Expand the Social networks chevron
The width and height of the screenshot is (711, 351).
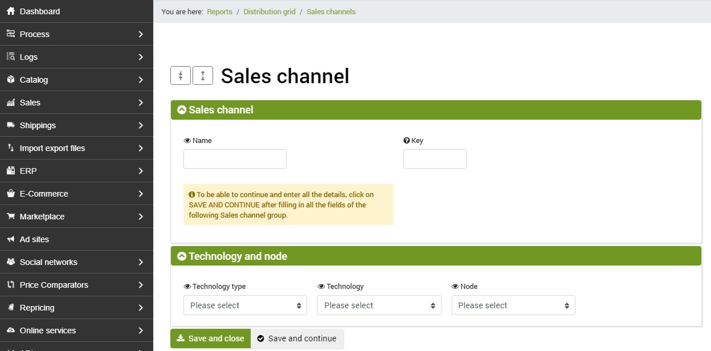(141, 262)
